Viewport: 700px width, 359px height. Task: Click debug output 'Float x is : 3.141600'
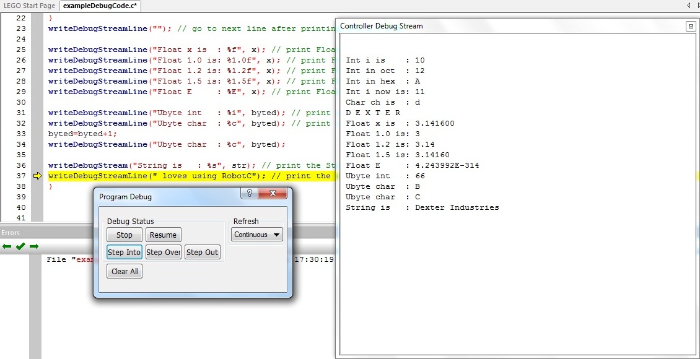point(400,123)
